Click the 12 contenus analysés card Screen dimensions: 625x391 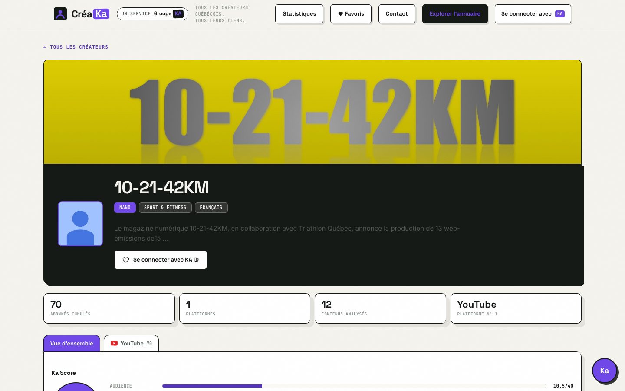click(380, 308)
